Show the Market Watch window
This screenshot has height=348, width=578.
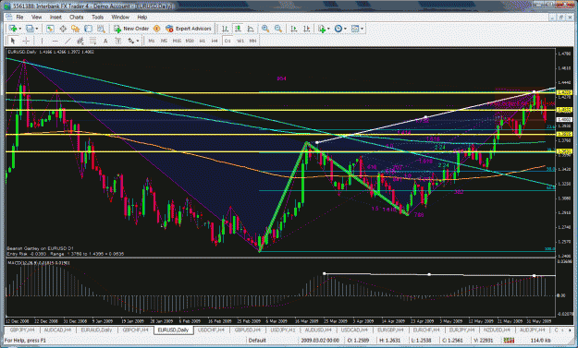[x=50, y=29]
